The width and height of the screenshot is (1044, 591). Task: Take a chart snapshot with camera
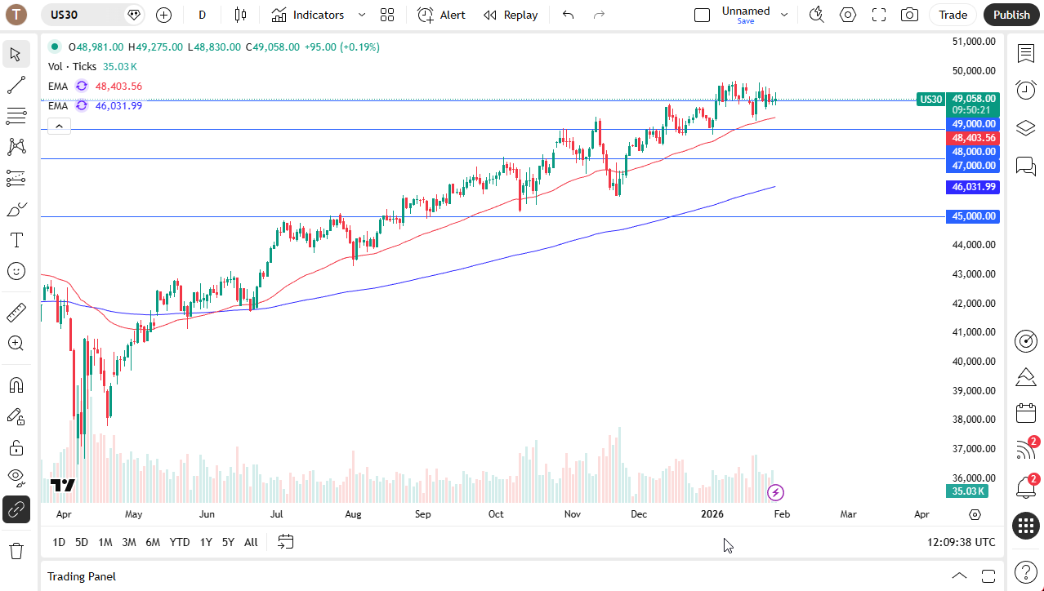coord(909,15)
